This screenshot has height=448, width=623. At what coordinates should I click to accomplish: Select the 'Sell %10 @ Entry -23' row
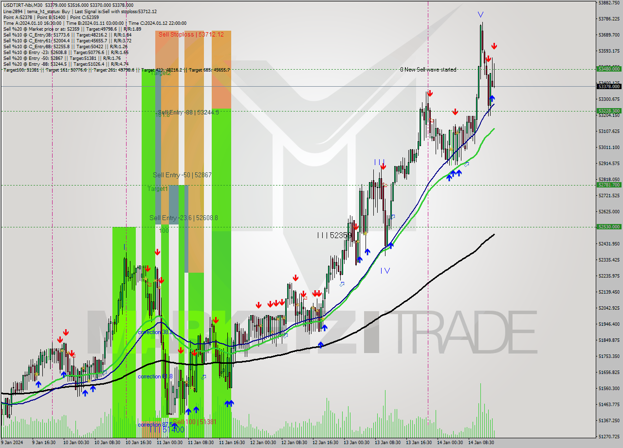pyautogui.click(x=66, y=52)
